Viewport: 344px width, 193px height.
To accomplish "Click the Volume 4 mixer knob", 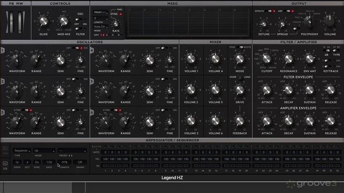I will pos(216,58).
